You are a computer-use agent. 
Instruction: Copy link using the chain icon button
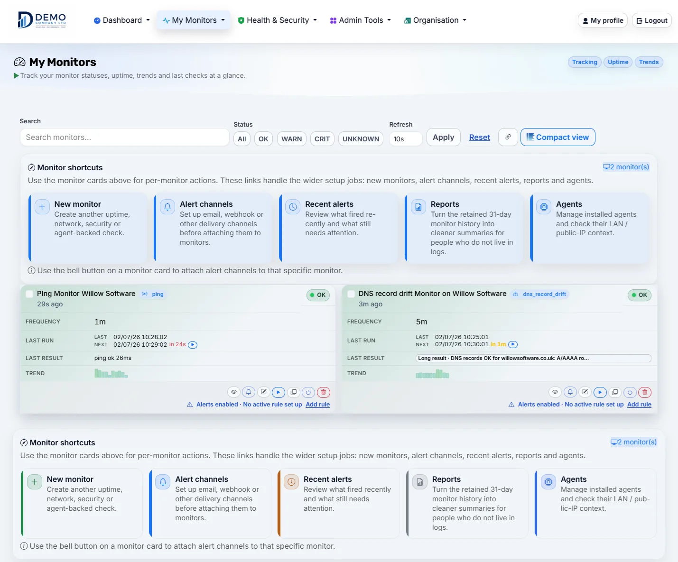pyautogui.click(x=508, y=137)
